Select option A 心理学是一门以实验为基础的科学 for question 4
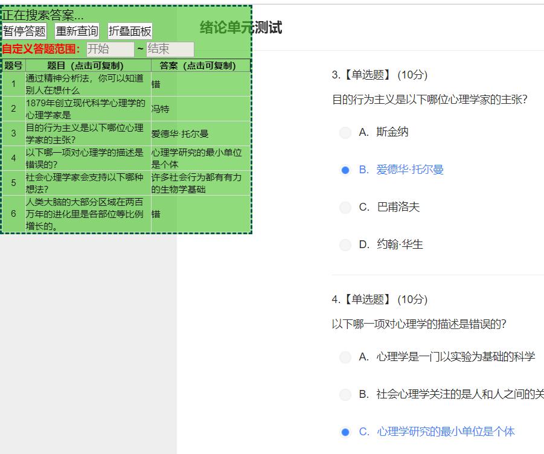The image size is (544, 454). coord(345,357)
